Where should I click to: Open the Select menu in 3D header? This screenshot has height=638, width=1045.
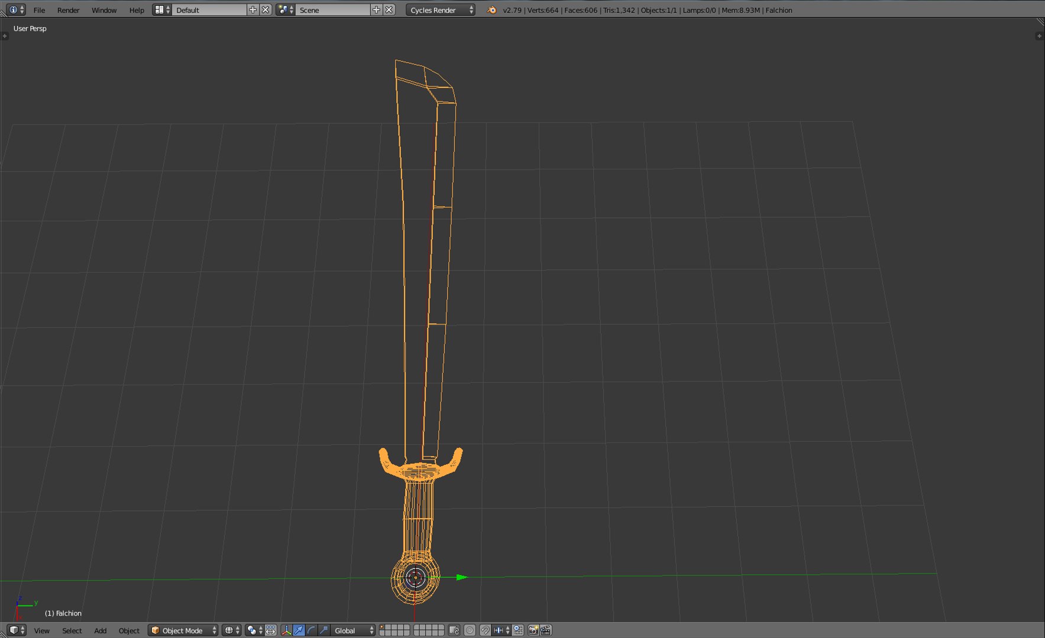[72, 631]
